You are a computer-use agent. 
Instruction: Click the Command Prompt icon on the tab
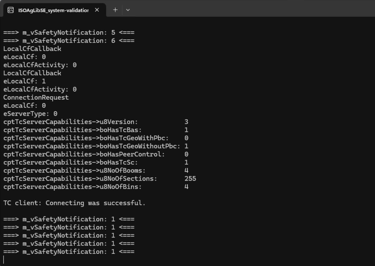coord(10,10)
